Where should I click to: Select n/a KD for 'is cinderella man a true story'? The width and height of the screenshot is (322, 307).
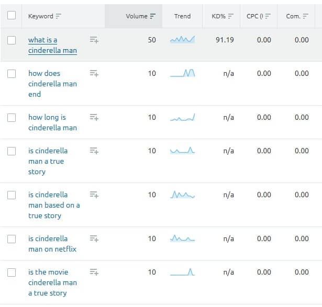point(229,151)
